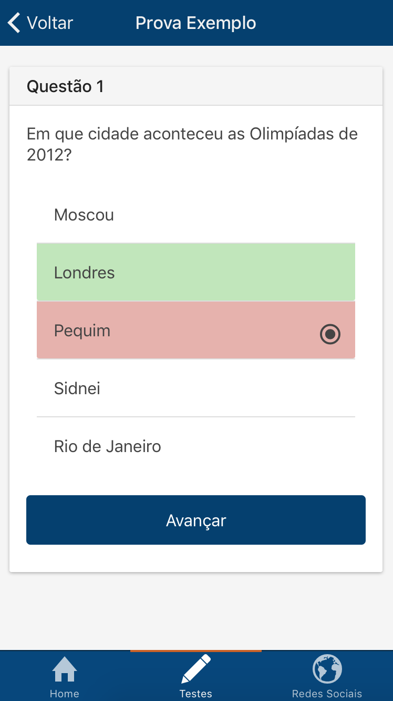Click the orange active tab indicator bar

point(196,651)
